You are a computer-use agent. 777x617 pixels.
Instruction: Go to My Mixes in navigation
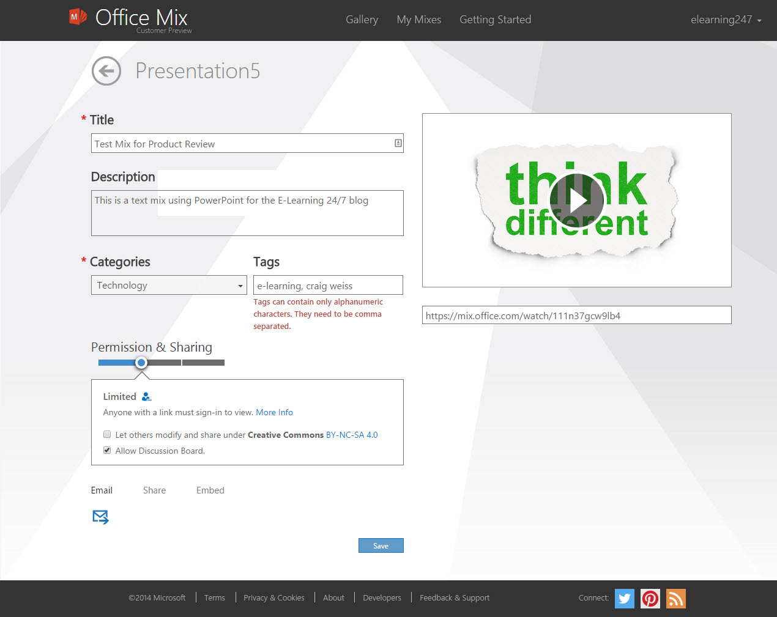[x=418, y=20]
